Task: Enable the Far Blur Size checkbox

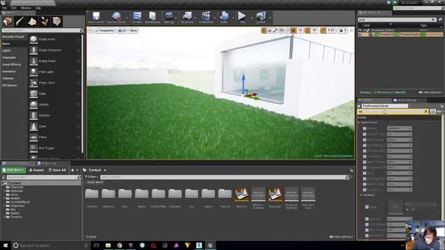Action: tap(364, 190)
